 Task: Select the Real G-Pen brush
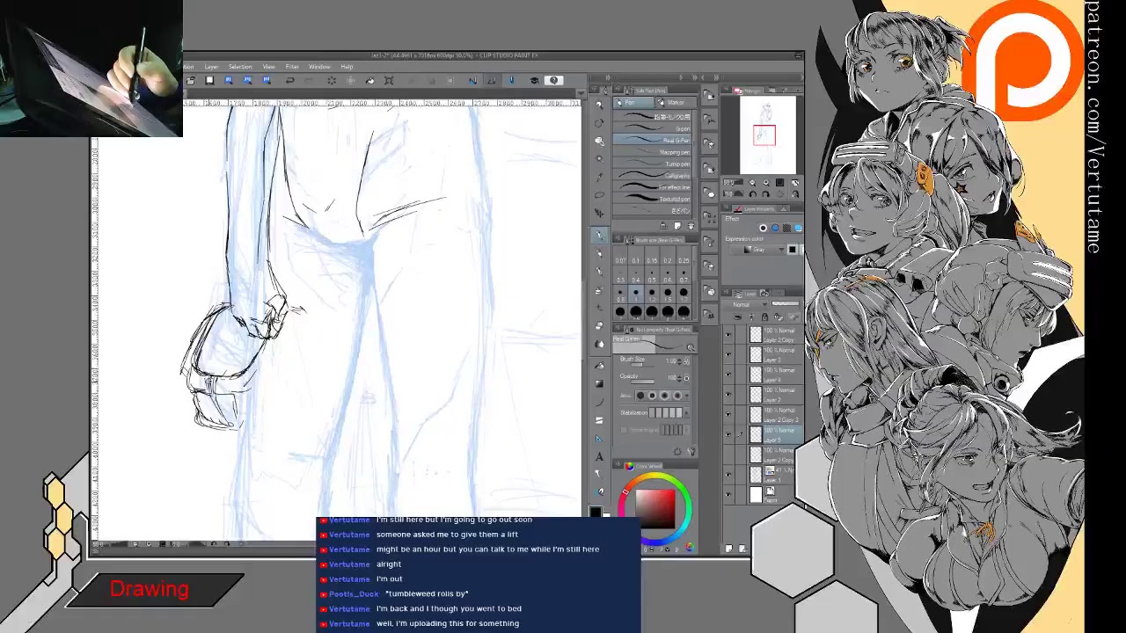click(653, 141)
